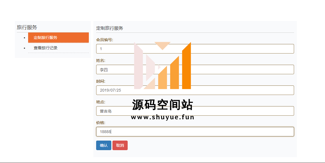Screen dimensions: 325x163
Task: Confirm the form with the blue 确认 button
Action: [x=104, y=145]
